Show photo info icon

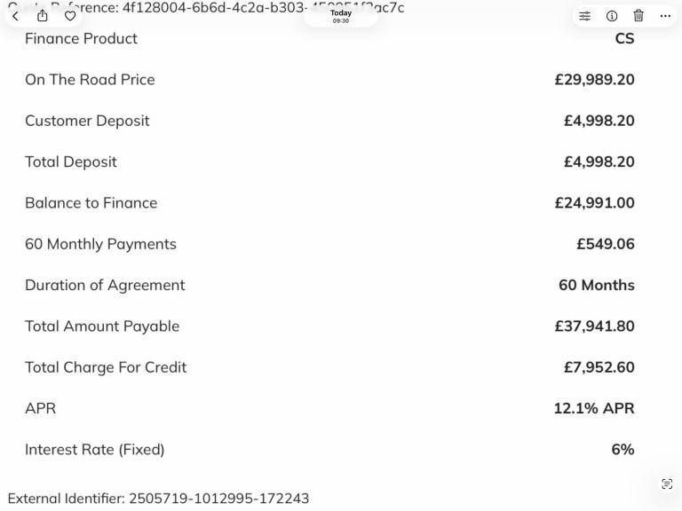pyautogui.click(x=612, y=16)
